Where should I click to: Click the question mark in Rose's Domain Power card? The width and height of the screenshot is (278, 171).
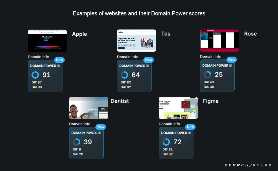[x=230, y=66]
